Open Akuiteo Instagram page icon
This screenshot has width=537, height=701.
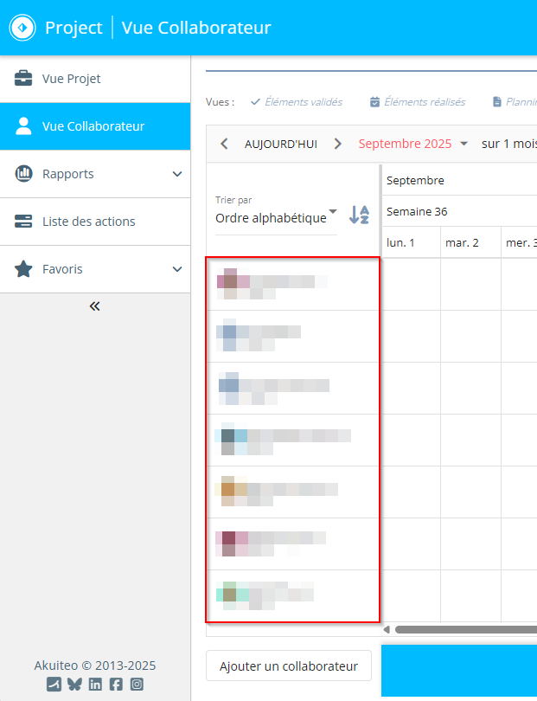(x=137, y=685)
